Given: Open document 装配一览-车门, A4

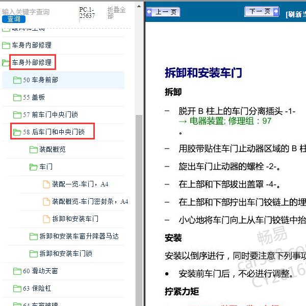Looking at the screenshot, I should (x=80, y=184).
